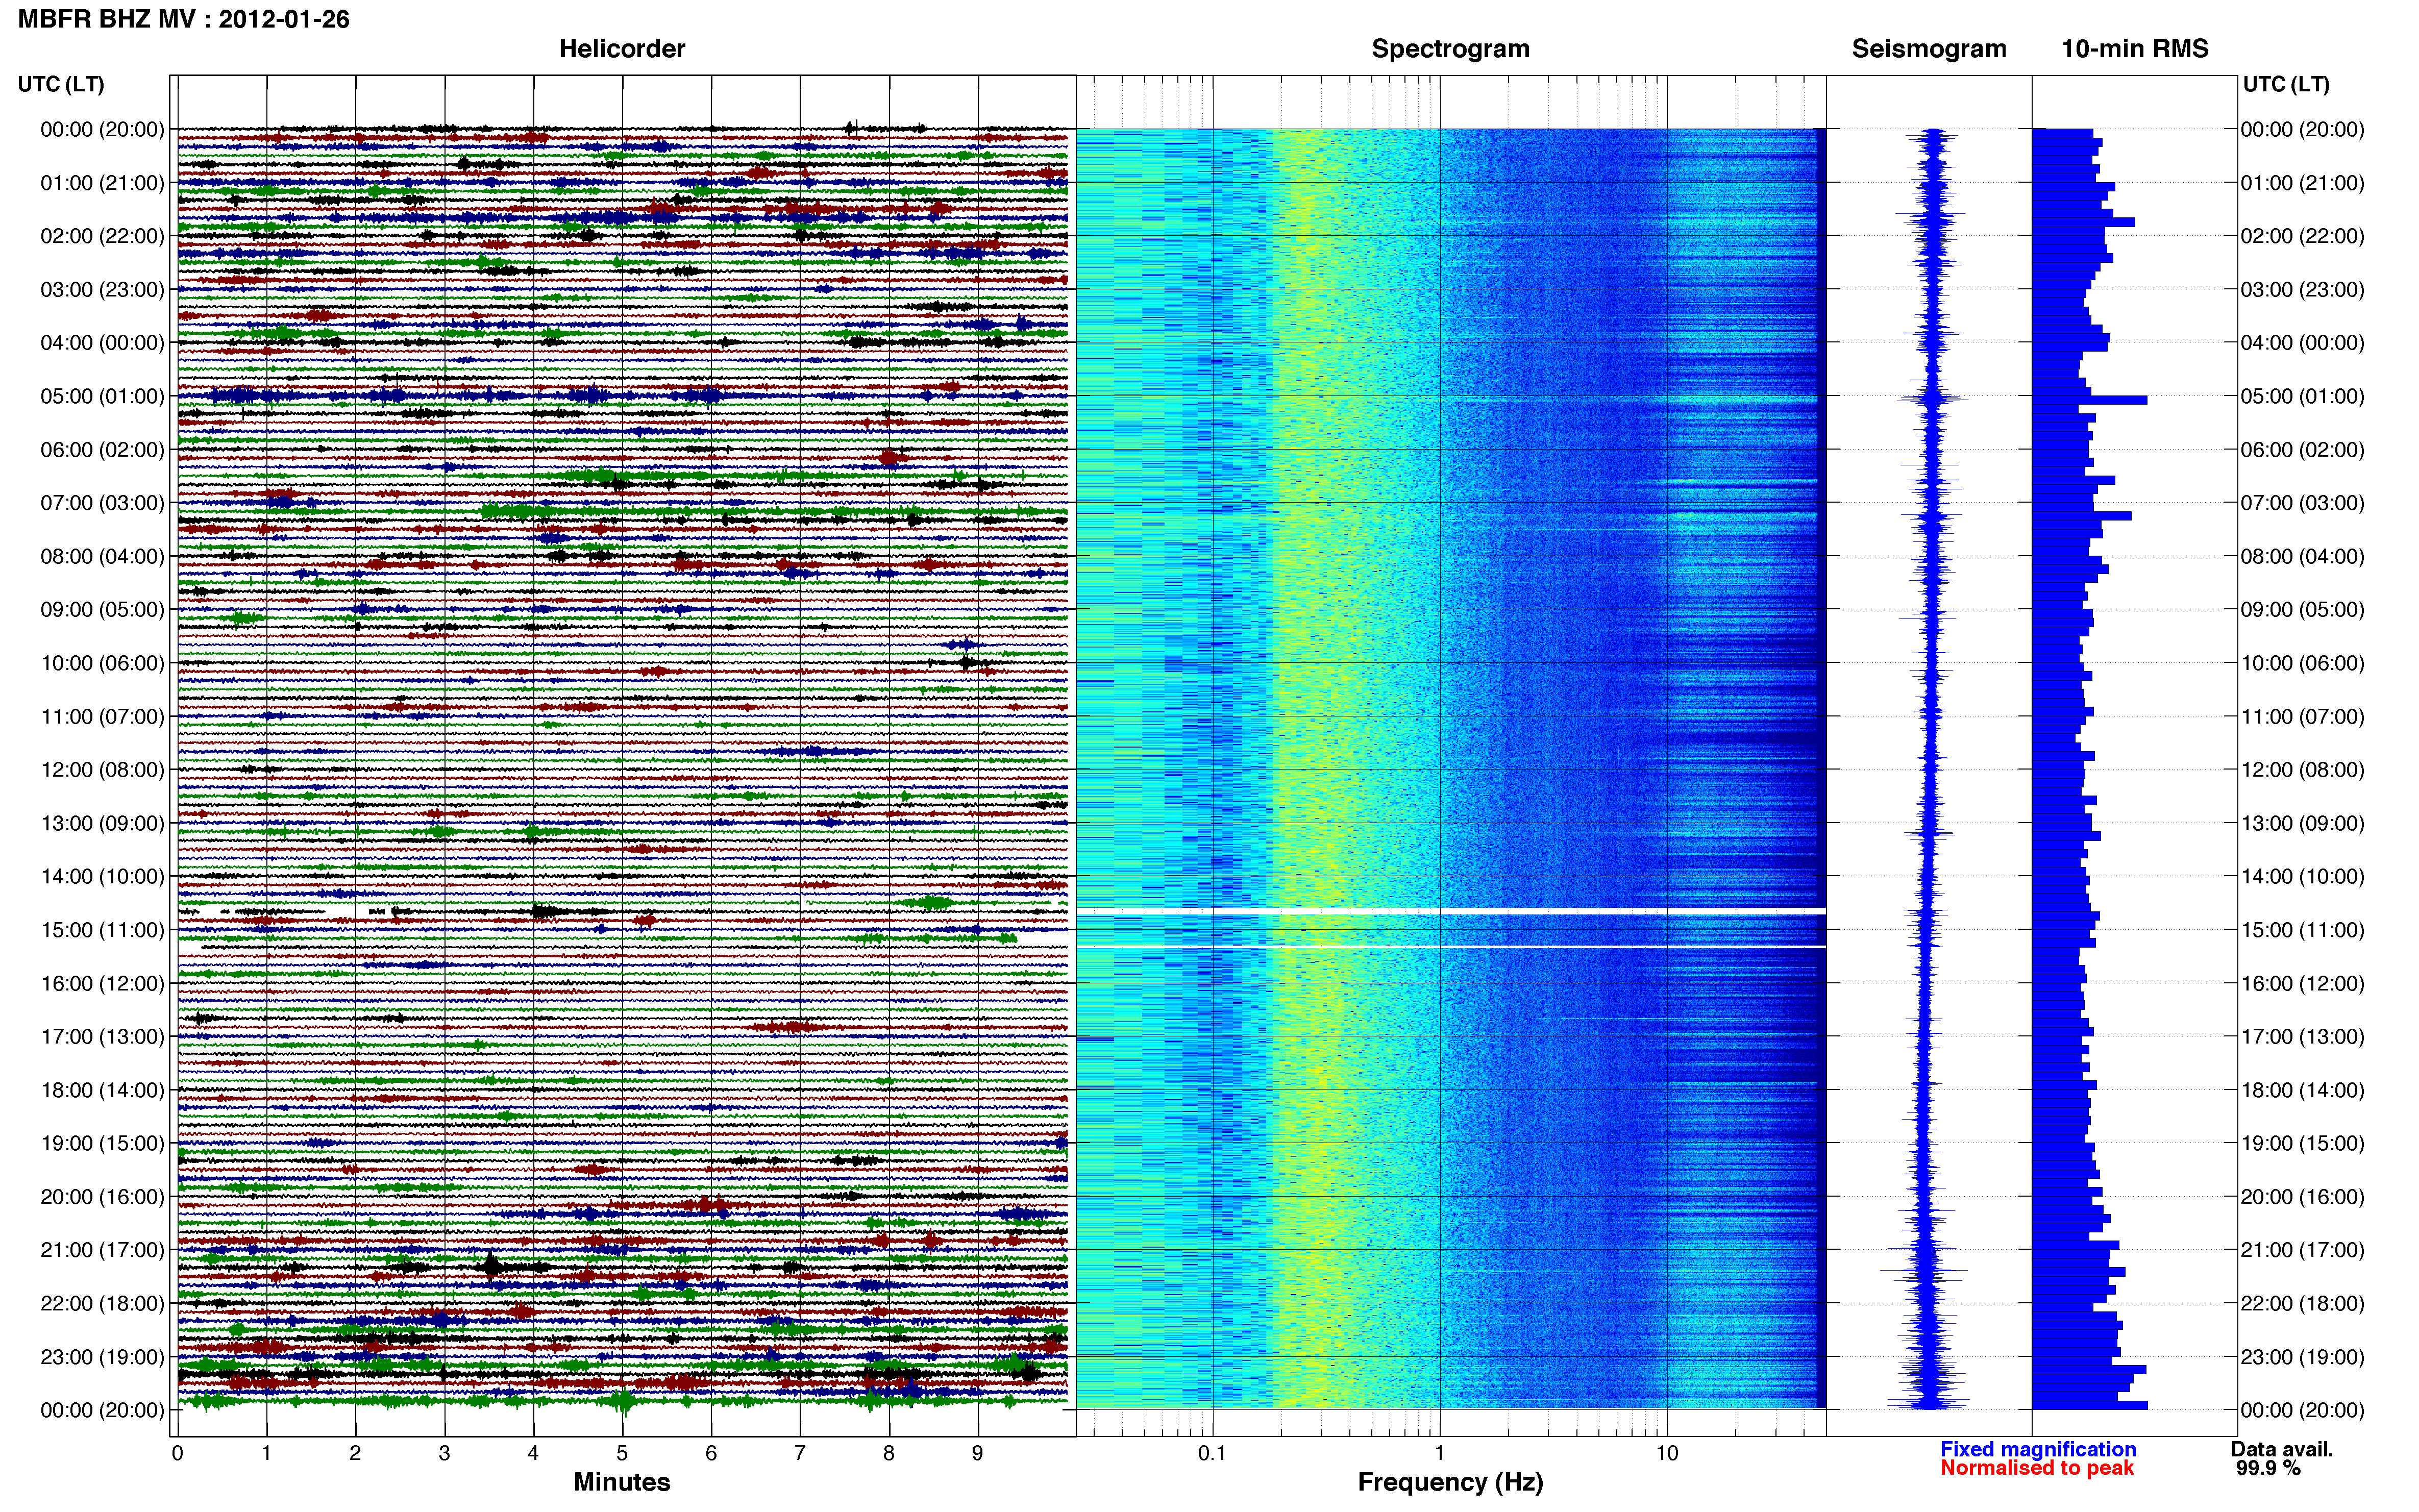Click left time label '15:00 (11:00)'
The image size is (2419, 1512).
[102, 930]
